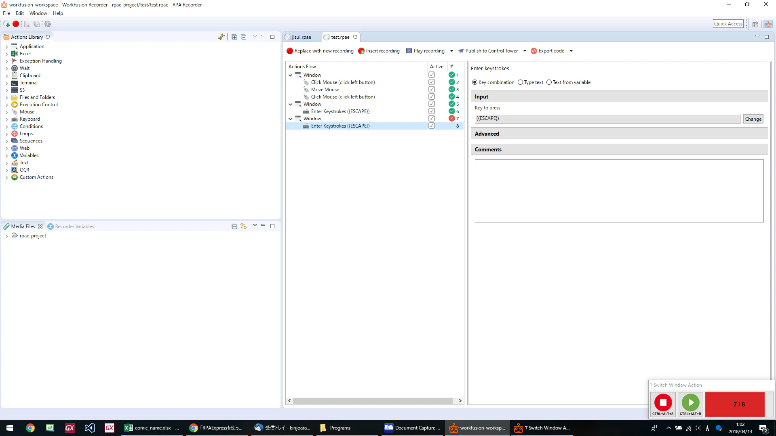Click inside the Comments text area
This screenshot has width=776, height=436.
[x=619, y=191]
